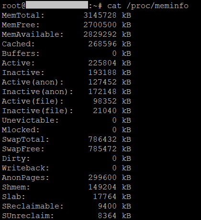201x220 pixels.
Task: Click the AnonPages value 299600
Action: click(102, 178)
